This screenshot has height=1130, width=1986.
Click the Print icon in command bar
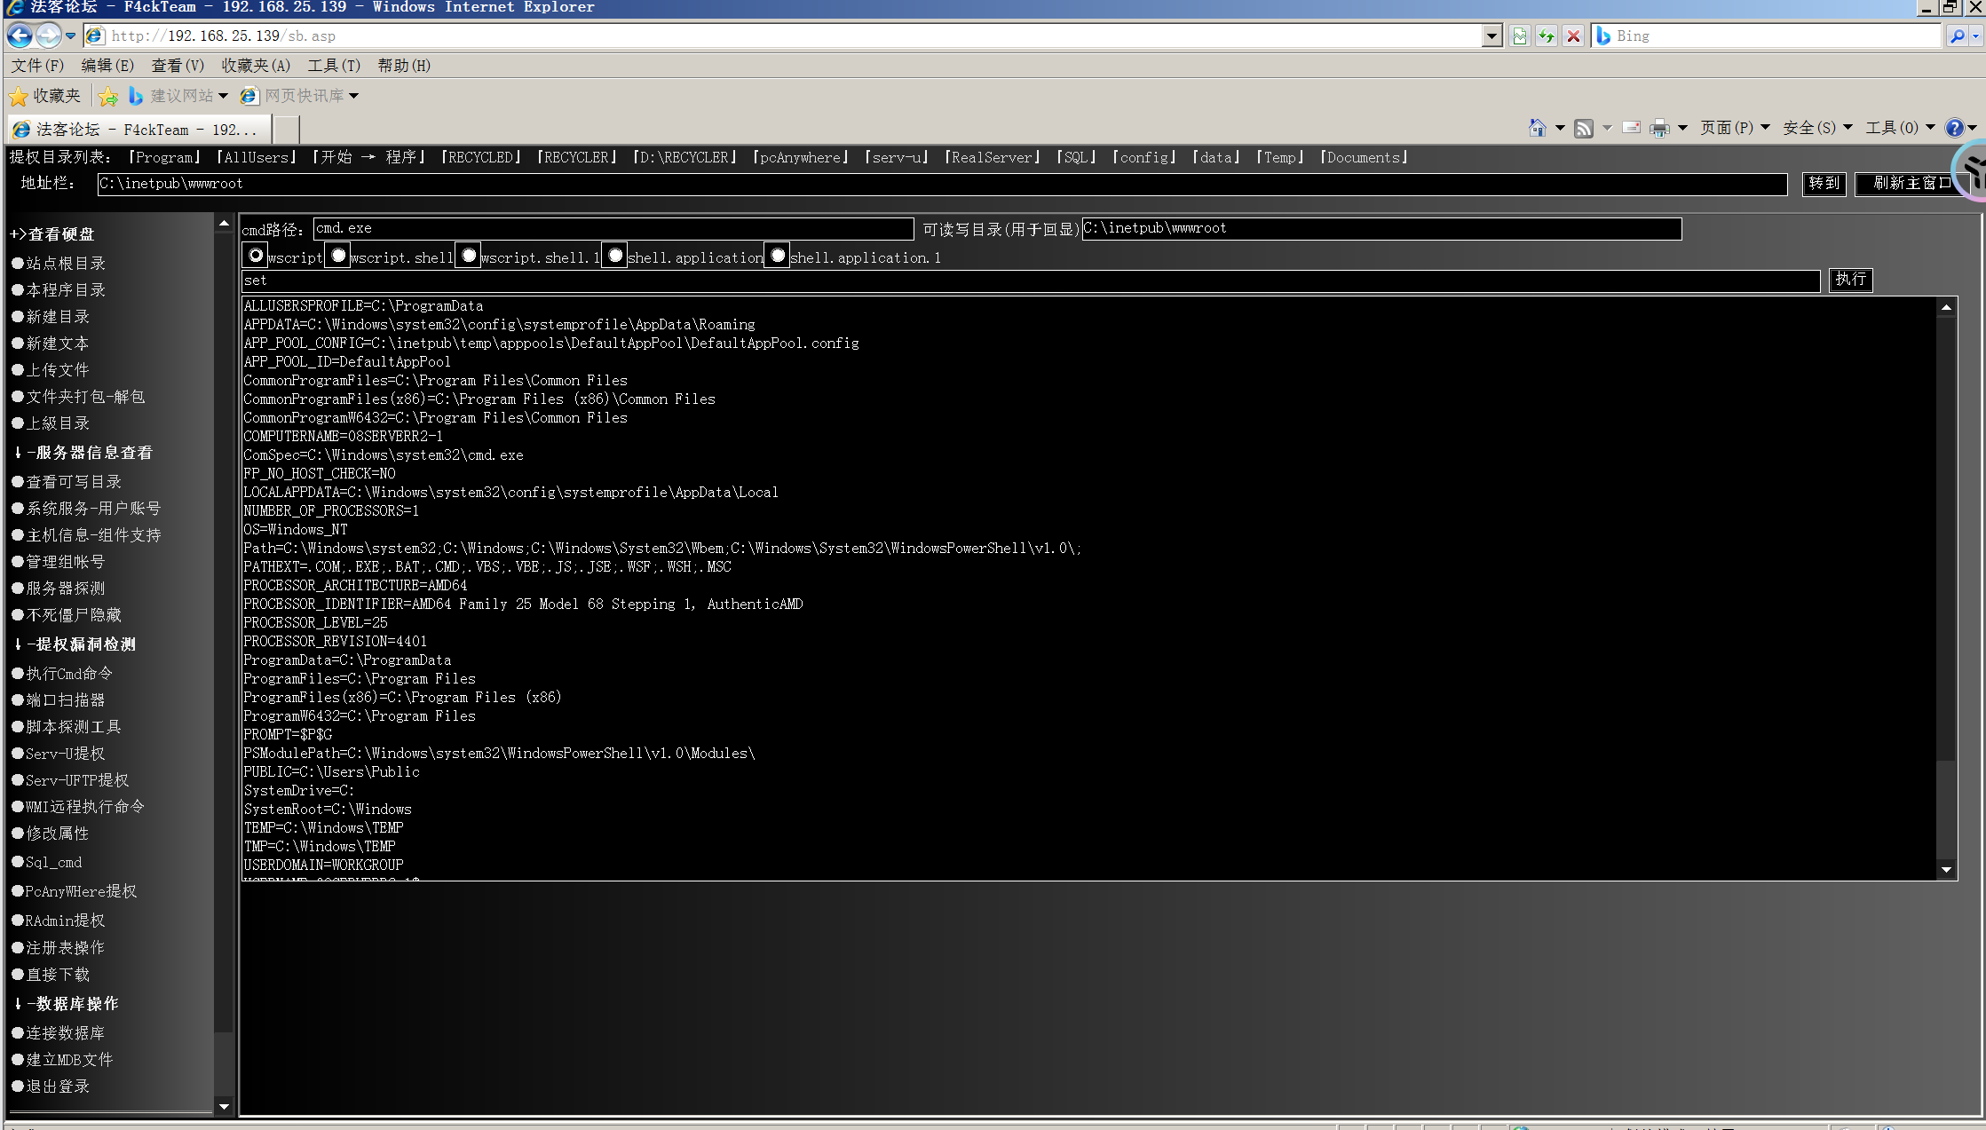pyautogui.click(x=1658, y=129)
